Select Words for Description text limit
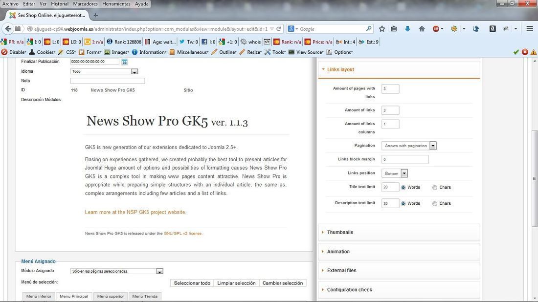The image size is (538, 302). [x=403, y=204]
